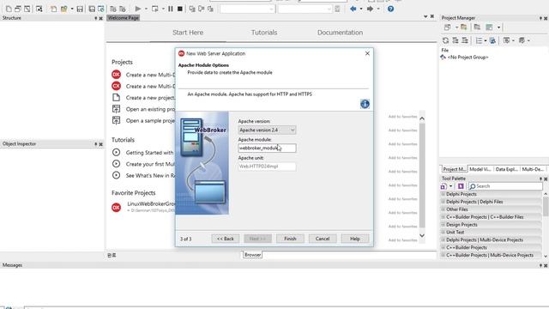Pin the Object Inspector panel

[95, 144]
